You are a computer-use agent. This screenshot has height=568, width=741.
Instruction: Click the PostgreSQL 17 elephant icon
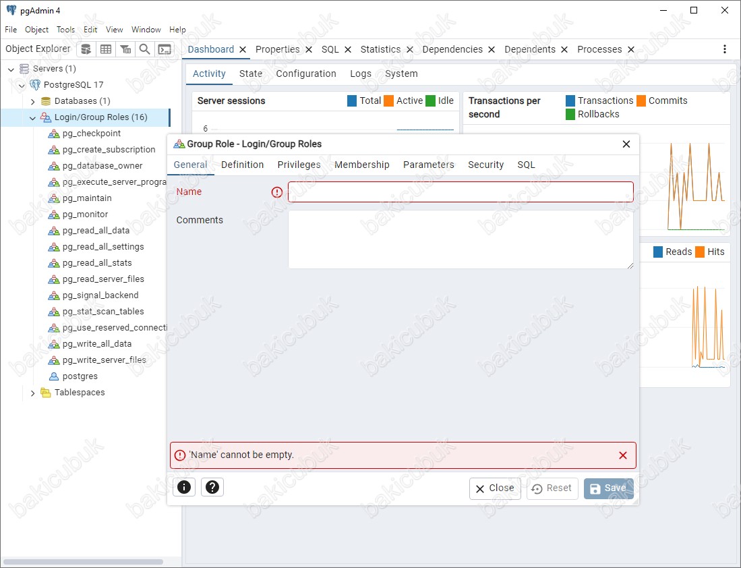click(x=35, y=84)
